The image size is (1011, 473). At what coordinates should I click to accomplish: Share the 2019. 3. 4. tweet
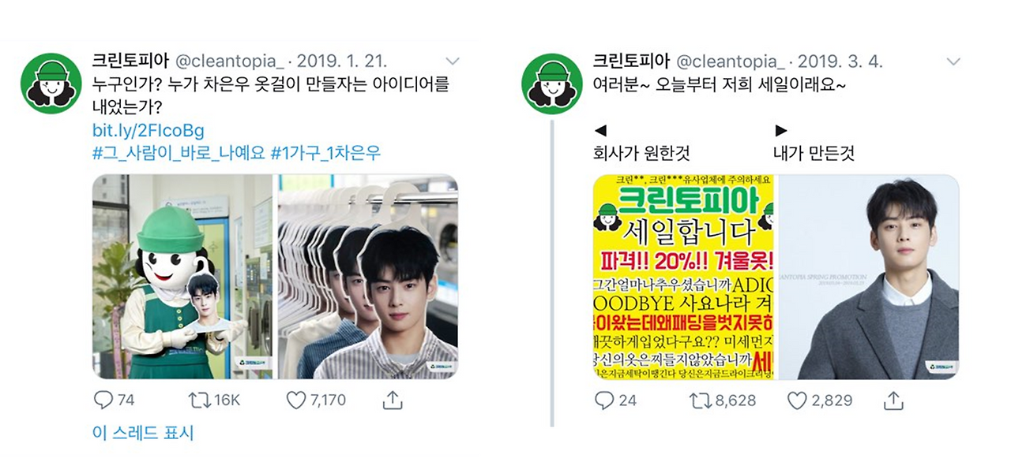pyautogui.click(x=893, y=400)
